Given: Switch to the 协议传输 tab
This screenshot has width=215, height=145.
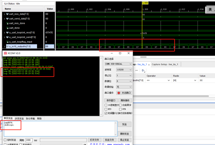Looking at the screenshot, I should pos(30,118).
